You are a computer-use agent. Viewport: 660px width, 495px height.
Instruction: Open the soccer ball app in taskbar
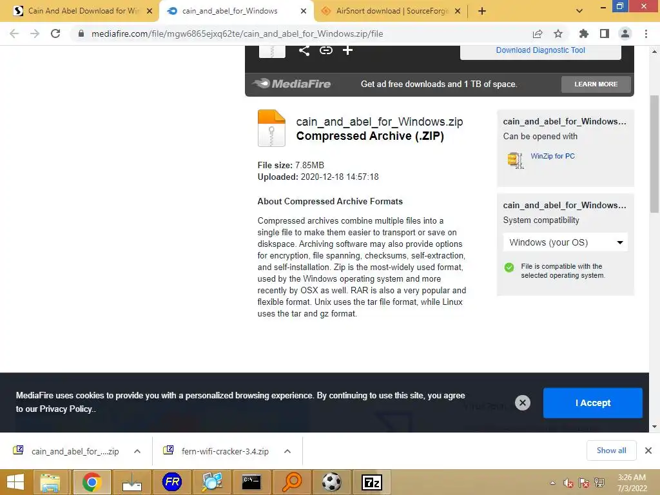[x=332, y=482]
